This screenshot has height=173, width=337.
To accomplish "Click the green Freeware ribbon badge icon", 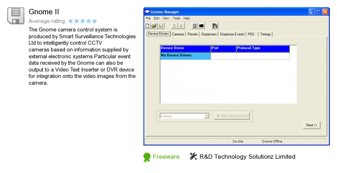I will coord(147,157).
